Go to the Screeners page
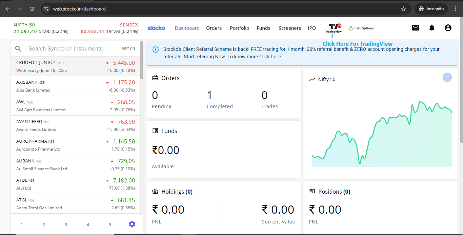463x235 pixels. tap(289, 28)
